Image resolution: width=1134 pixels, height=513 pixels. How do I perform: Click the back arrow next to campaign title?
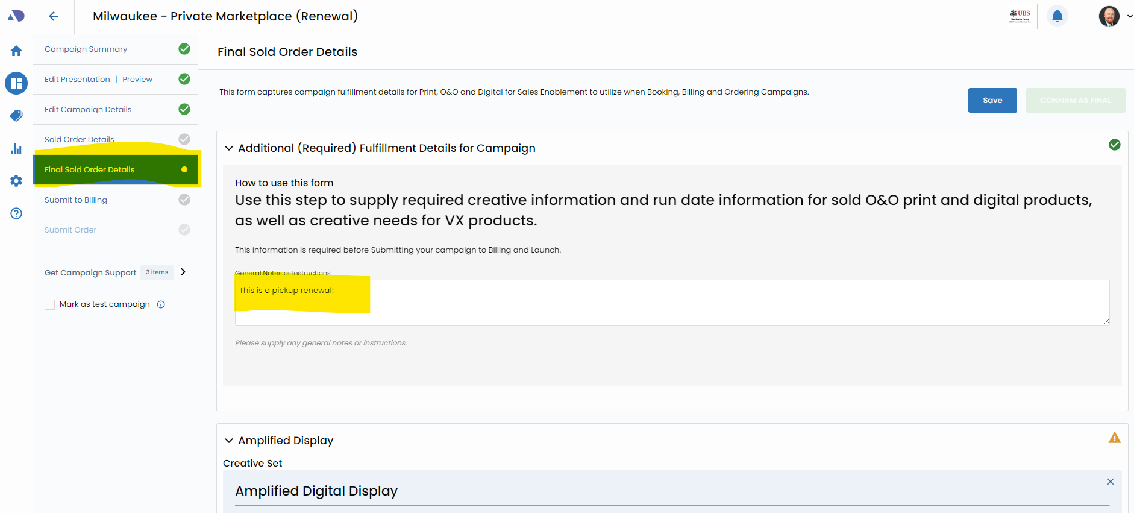[x=54, y=16]
